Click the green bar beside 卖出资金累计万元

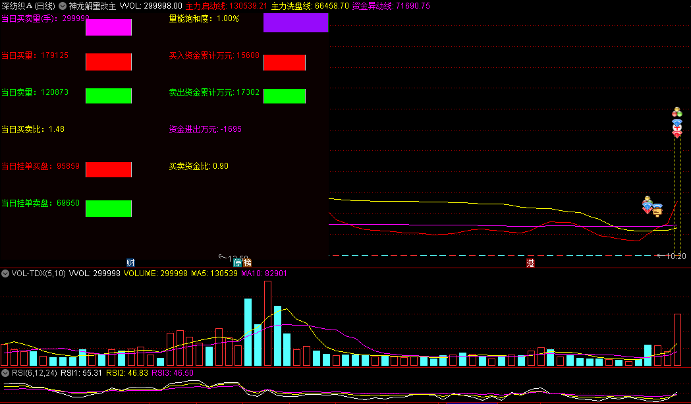pyautogui.click(x=285, y=96)
